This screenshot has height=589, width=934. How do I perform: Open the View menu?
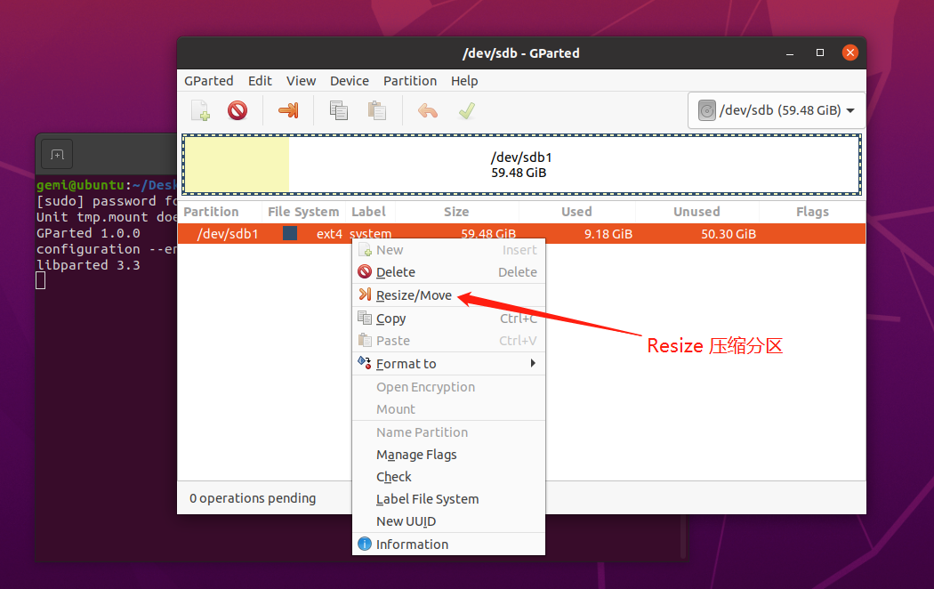tap(301, 80)
